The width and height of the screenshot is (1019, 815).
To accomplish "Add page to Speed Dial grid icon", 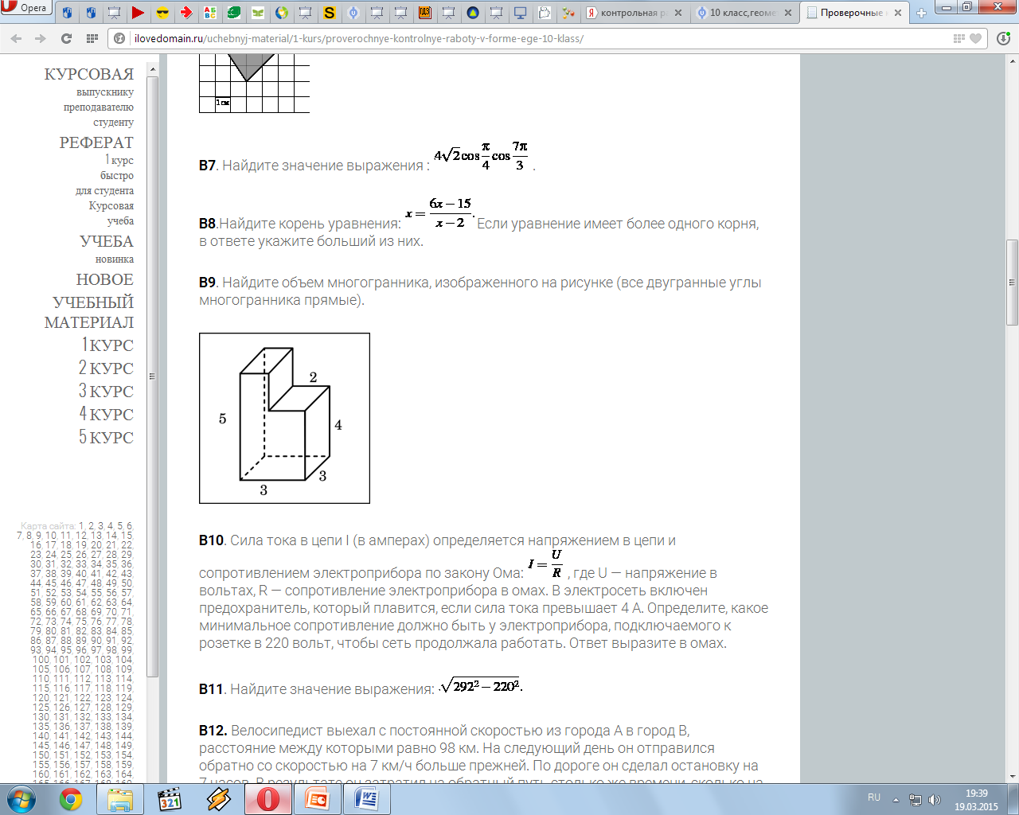I will click(958, 38).
